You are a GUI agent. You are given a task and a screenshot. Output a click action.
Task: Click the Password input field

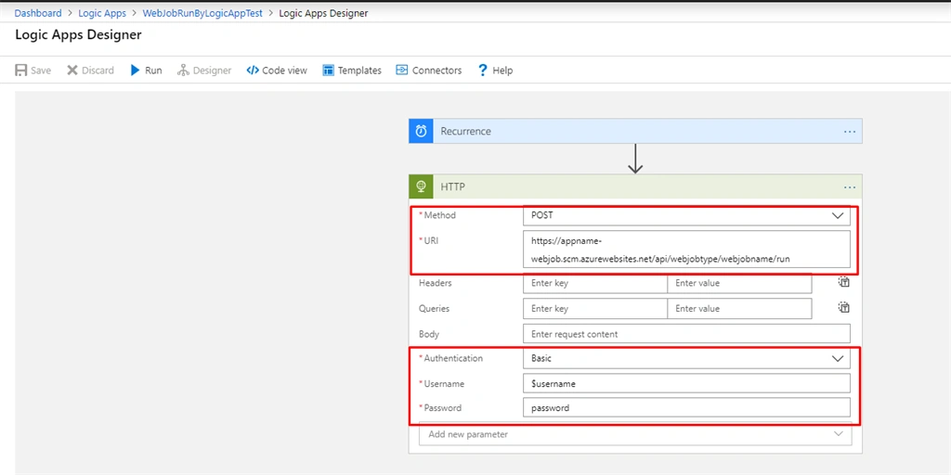coord(686,408)
